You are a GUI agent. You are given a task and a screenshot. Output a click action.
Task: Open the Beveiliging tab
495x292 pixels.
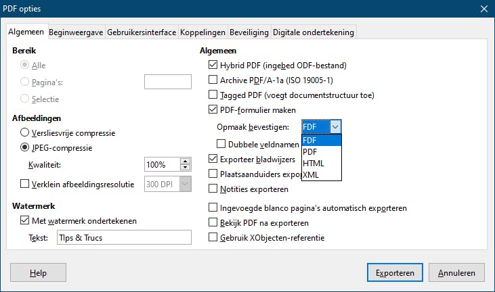coord(249,32)
